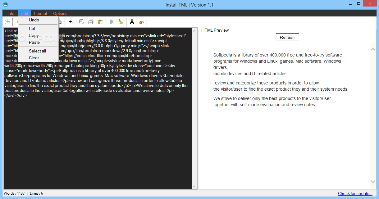Choose Copy from the Edit menu
Viewport: 379px width, 199px height.
pos(38,35)
